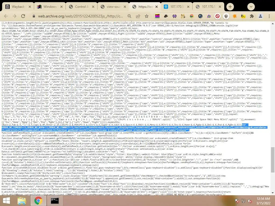Open the purple alien monster extension

pos(175,16)
